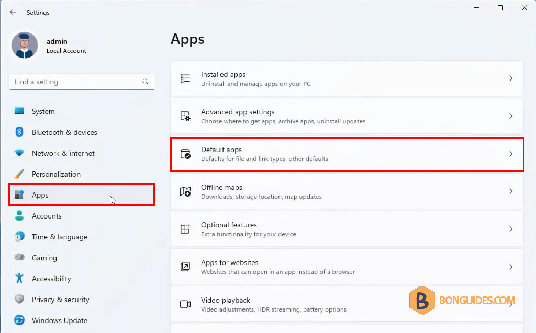
Task: Expand Default apps using its chevron
Action: tap(511, 154)
